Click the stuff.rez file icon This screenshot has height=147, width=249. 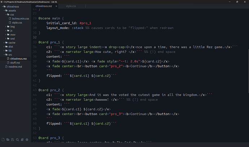pyautogui.click(x=8, y=63)
